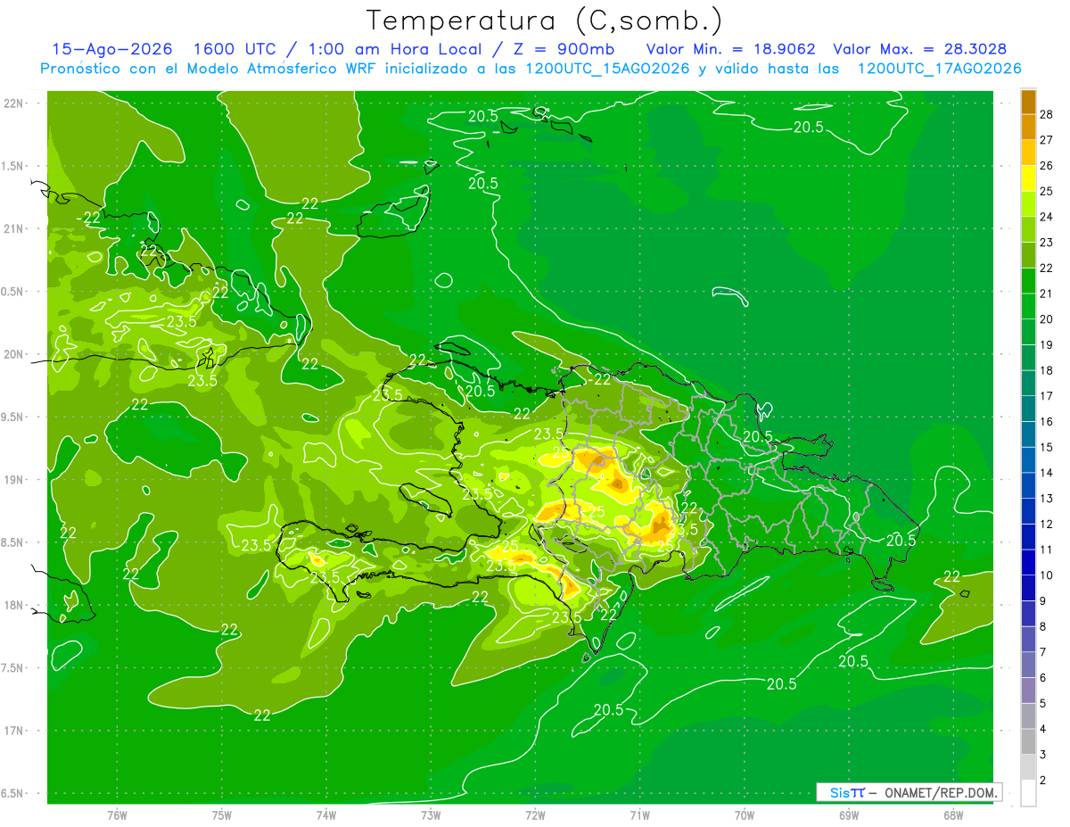Pick the white swatch below 2 in color scale
Viewport: 1070px width, 827px height.
click(x=1028, y=792)
